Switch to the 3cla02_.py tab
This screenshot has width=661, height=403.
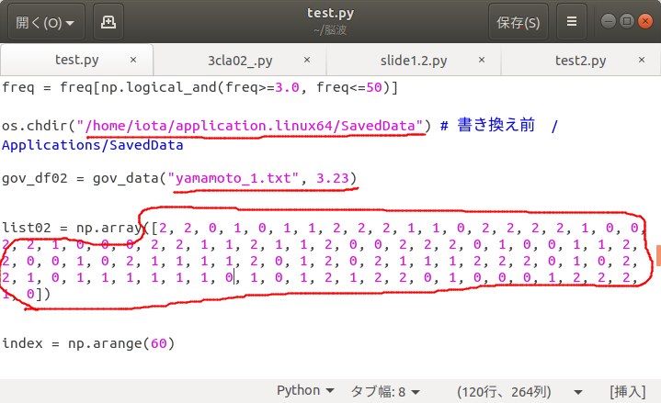[x=240, y=61]
